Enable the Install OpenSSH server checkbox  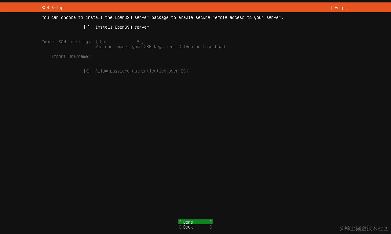pyautogui.click(x=87, y=27)
